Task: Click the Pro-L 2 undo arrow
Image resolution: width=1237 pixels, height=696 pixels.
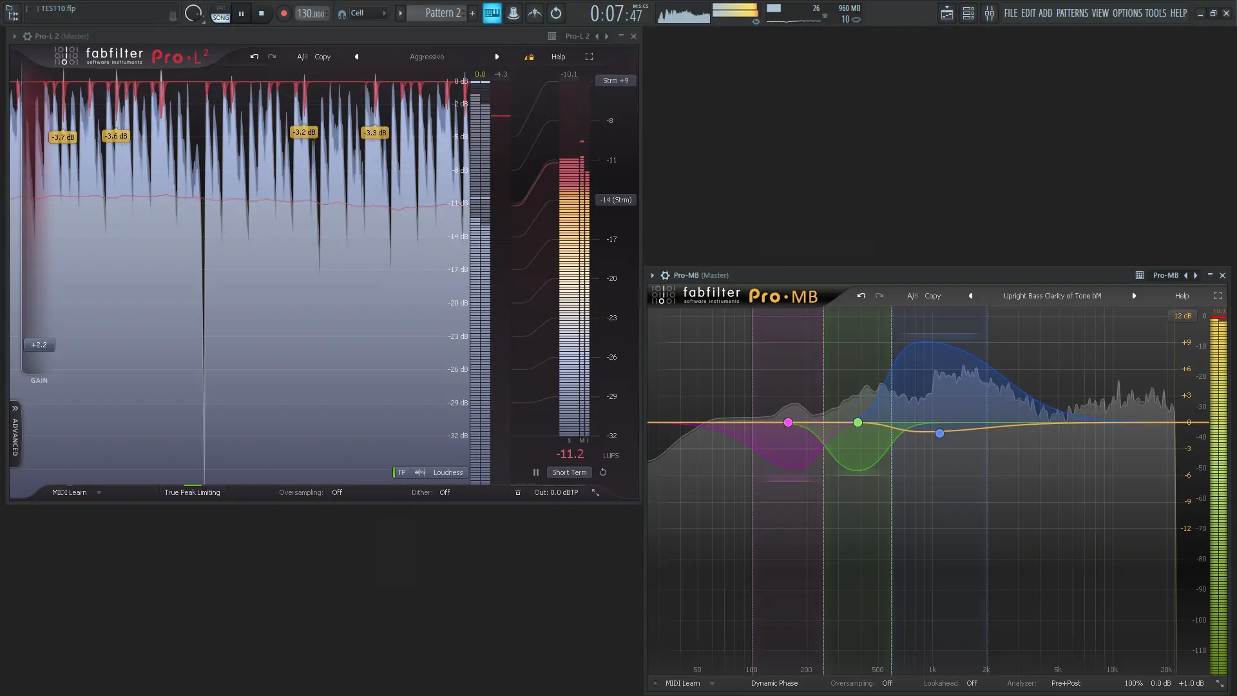Action: 254,57
